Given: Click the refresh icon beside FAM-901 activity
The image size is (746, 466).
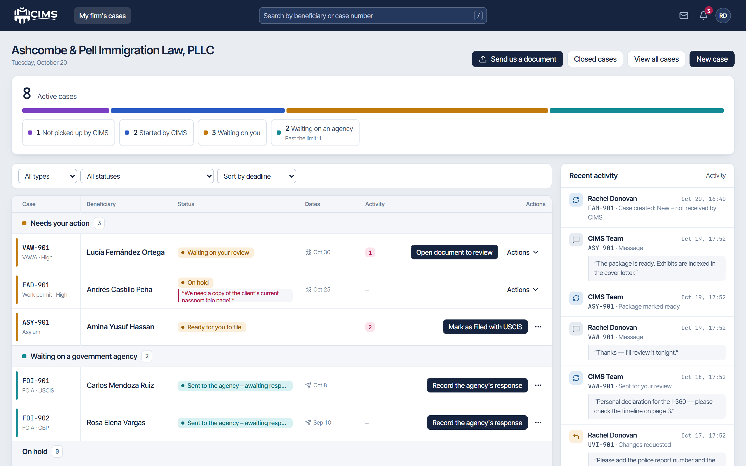Looking at the screenshot, I should pyautogui.click(x=576, y=200).
